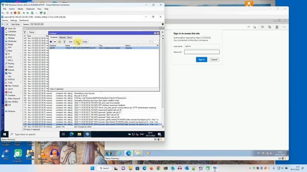This screenshot has height=172, width=307.
Task: Click Make Supout.rif in WinBox sidebar
Action: pos(14,98)
